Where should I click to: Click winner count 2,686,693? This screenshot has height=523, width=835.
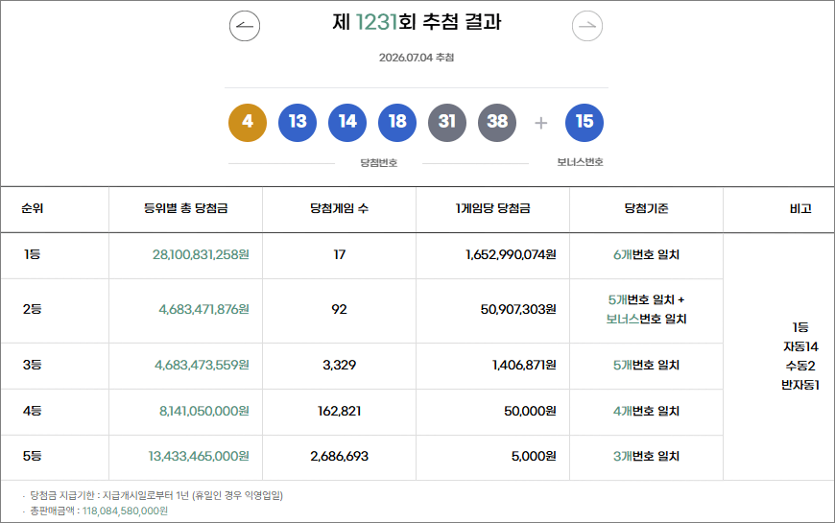point(339,457)
